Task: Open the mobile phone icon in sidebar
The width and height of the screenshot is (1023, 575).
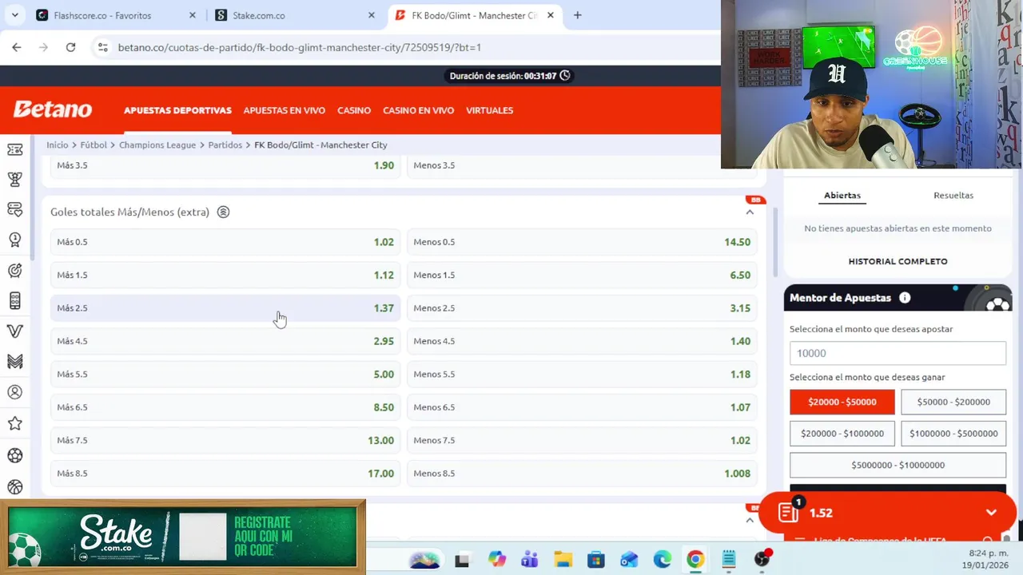Action: (14, 300)
